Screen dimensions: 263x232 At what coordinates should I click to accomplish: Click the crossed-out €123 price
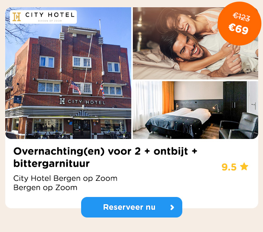(x=241, y=17)
